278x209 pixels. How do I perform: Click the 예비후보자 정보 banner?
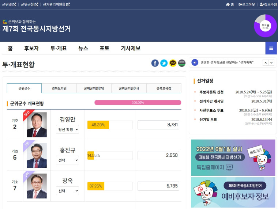click(233, 192)
